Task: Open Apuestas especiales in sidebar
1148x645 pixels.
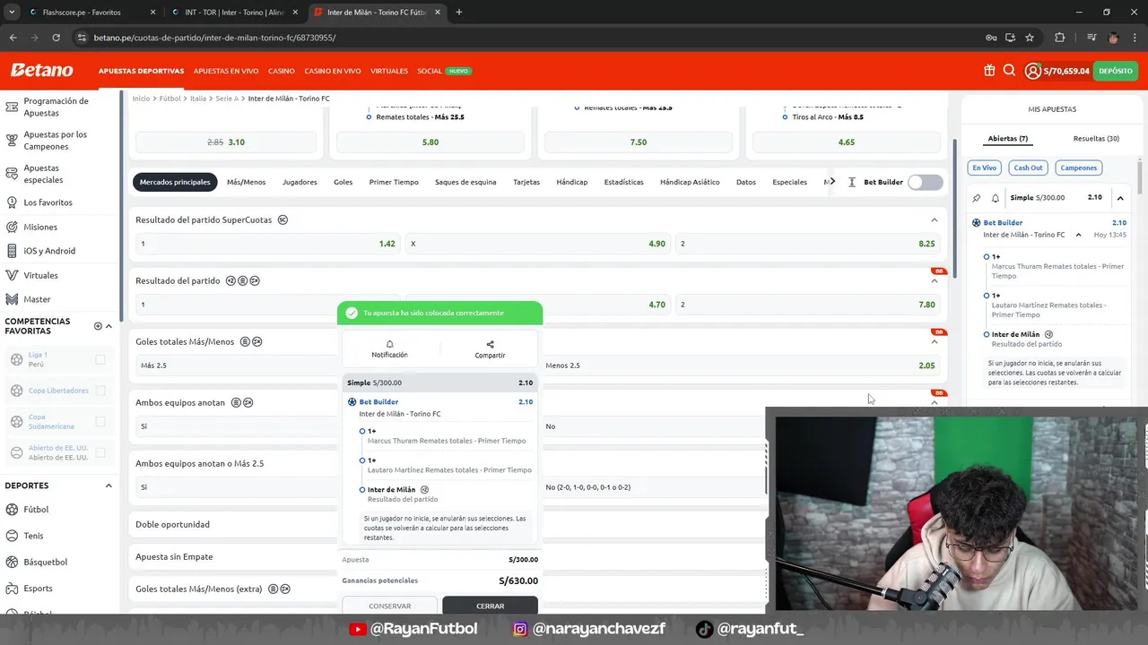Action: 42,174
